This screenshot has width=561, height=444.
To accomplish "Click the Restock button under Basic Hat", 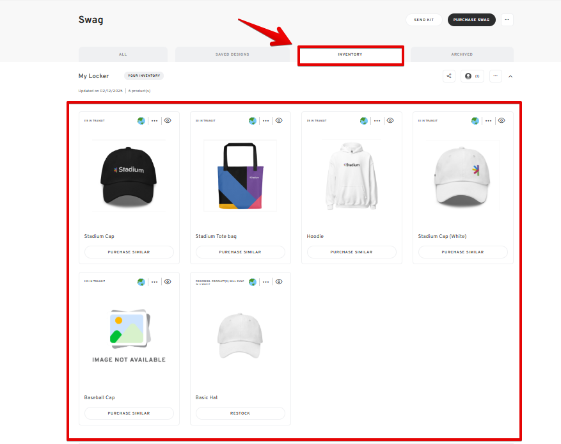I will click(240, 413).
